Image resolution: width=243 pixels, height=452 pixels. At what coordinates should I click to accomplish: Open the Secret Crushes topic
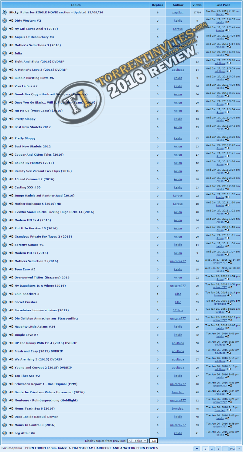tap(26, 302)
